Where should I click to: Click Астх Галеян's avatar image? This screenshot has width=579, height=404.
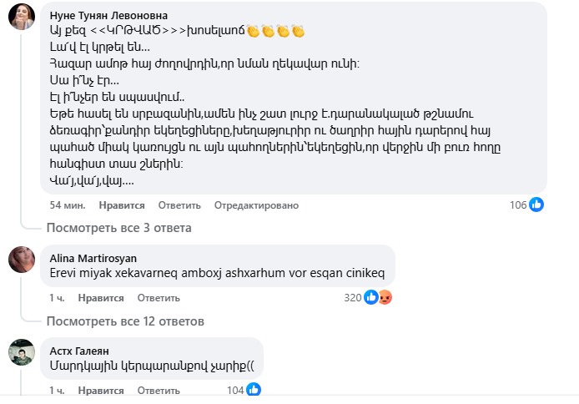(x=21, y=351)
